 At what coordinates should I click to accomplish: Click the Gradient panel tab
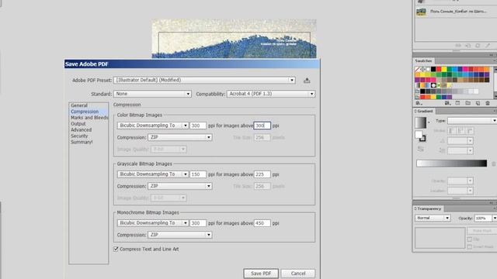click(x=425, y=112)
